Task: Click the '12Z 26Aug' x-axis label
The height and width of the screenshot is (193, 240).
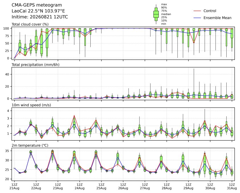Action: point(123,186)
